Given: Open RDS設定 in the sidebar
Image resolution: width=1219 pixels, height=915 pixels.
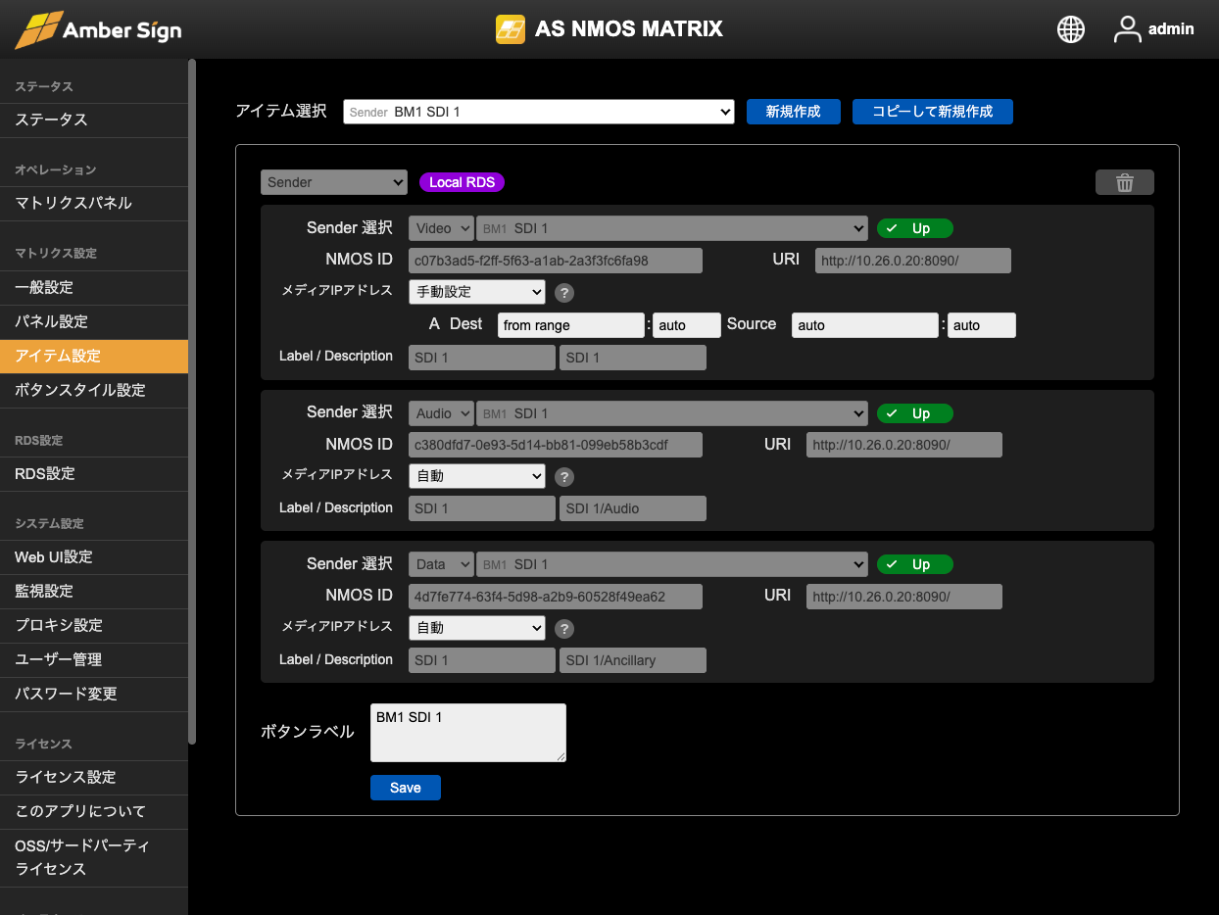Looking at the screenshot, I should pos(45,473).
